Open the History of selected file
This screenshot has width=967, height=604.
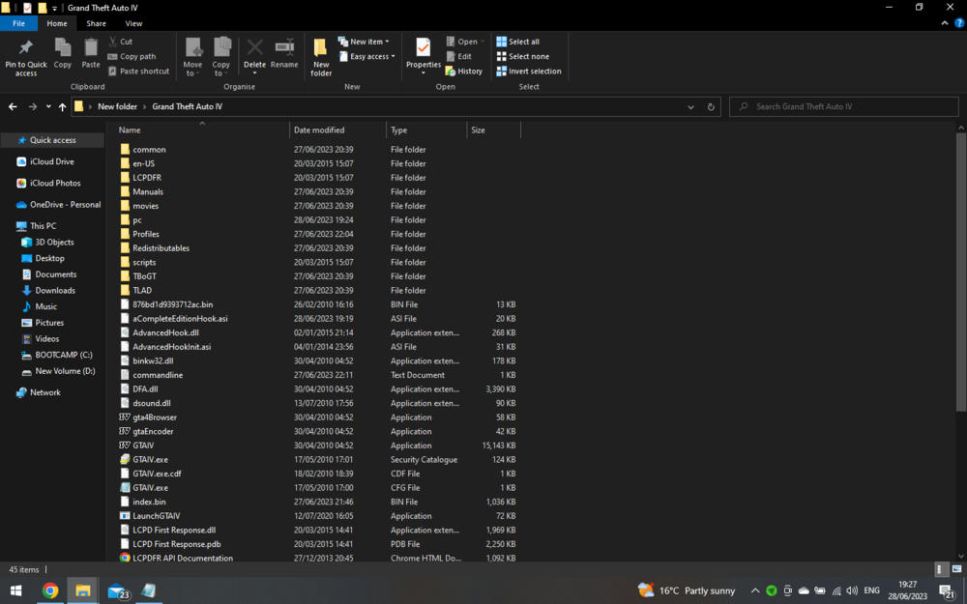tap(467, 71)
